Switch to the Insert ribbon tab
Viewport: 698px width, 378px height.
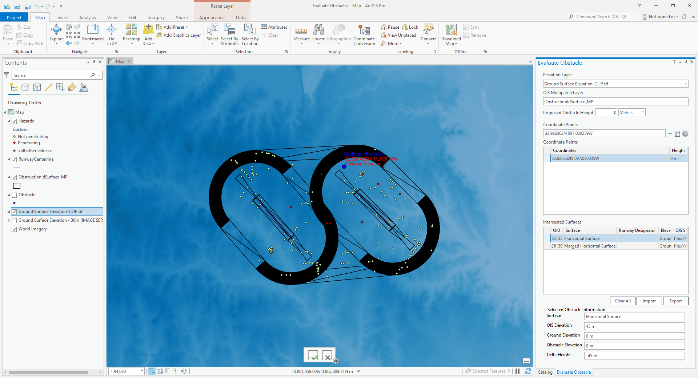pyautogui.click(x=62, y=17)
